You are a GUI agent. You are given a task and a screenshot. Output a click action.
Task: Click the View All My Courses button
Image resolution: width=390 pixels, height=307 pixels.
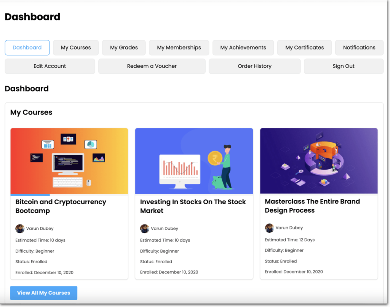coord(43,293)
